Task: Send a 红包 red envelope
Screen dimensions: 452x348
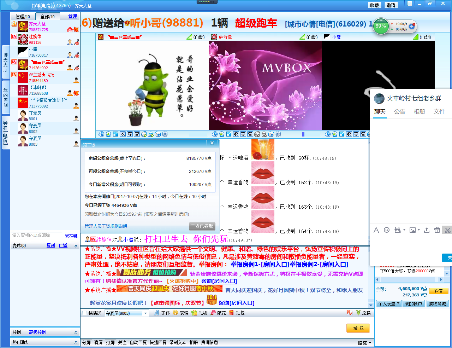Action: pyautogui.click(x=236, y=313)
